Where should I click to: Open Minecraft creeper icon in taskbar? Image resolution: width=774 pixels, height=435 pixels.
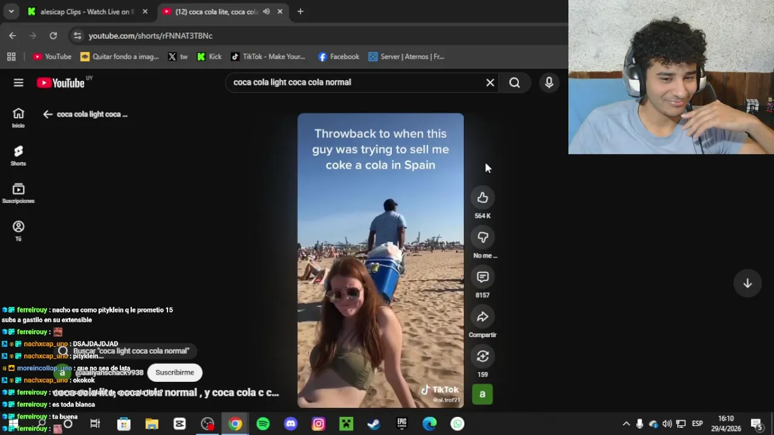346,424
